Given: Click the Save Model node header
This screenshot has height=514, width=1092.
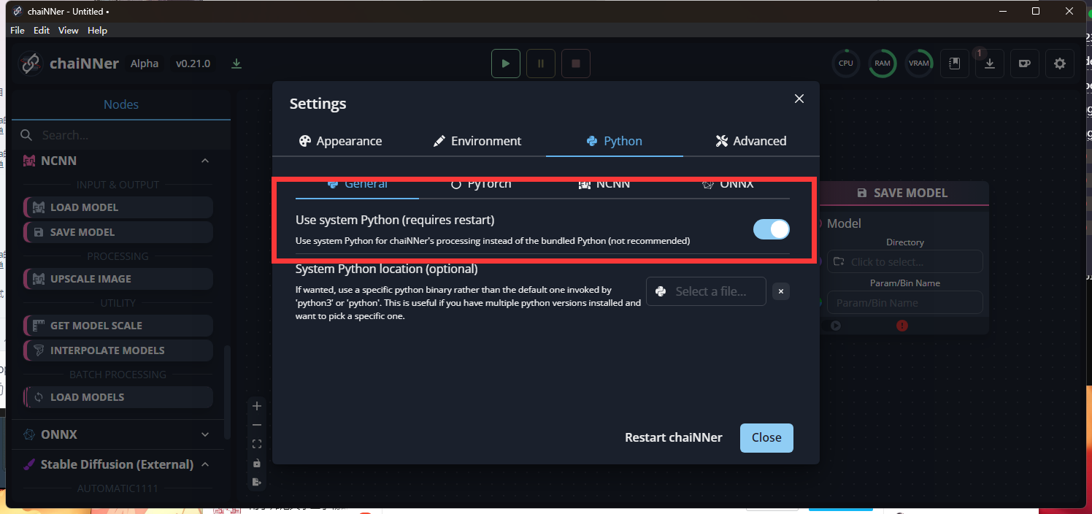Looking at the screenshot, I should 903,193.
